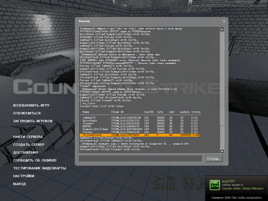This screenshot has height=201, width=268.
Task: Click the Server address and map text
Action: 229,6
